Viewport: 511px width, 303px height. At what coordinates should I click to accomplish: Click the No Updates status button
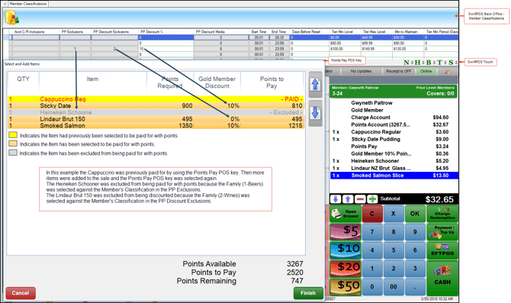361,72
